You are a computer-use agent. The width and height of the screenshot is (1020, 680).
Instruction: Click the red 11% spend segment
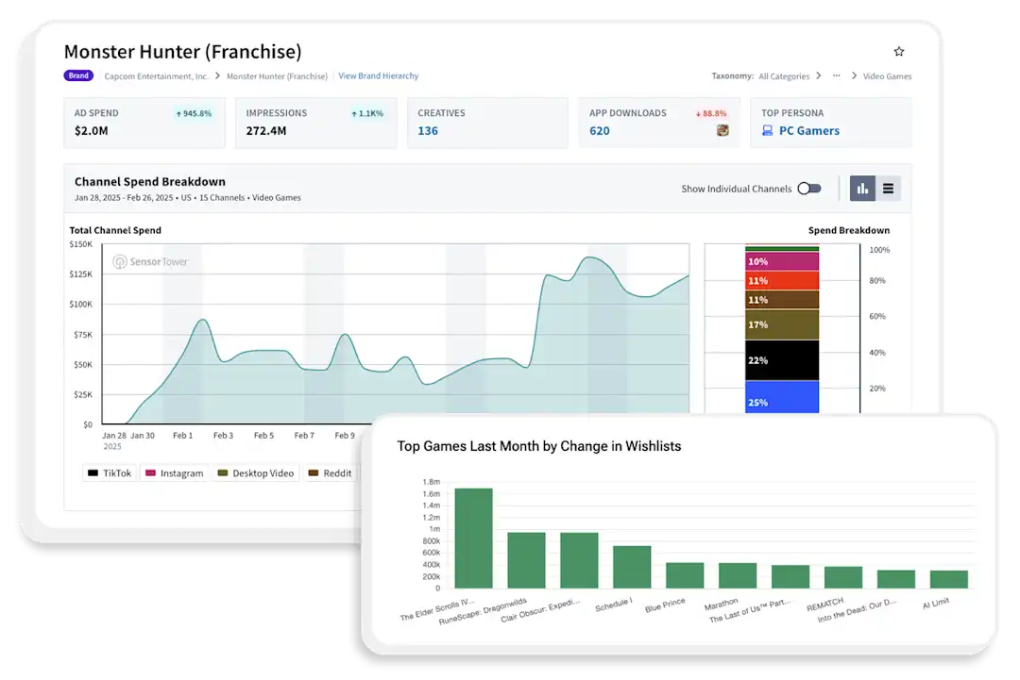(x=782, y=280)
